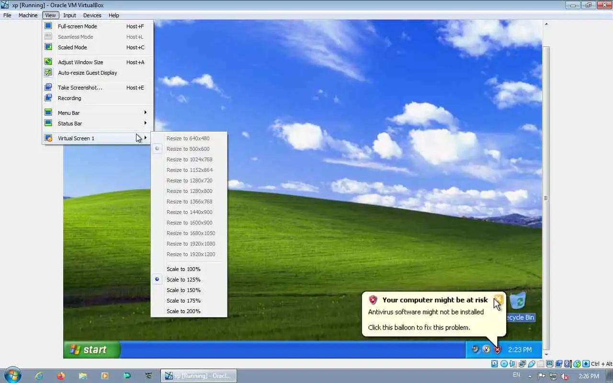This screenshot has height=383, width=613.
Task: Select Scale to 150% option
Action: tap(189, 290)
